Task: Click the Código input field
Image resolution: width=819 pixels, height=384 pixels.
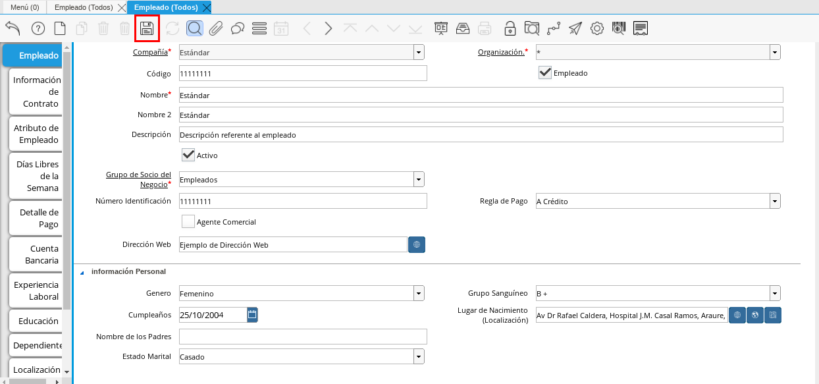Action: click(x=303, y=73)
